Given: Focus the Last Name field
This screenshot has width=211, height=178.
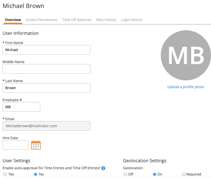Looking at the screenshot, I should [46, 88].
